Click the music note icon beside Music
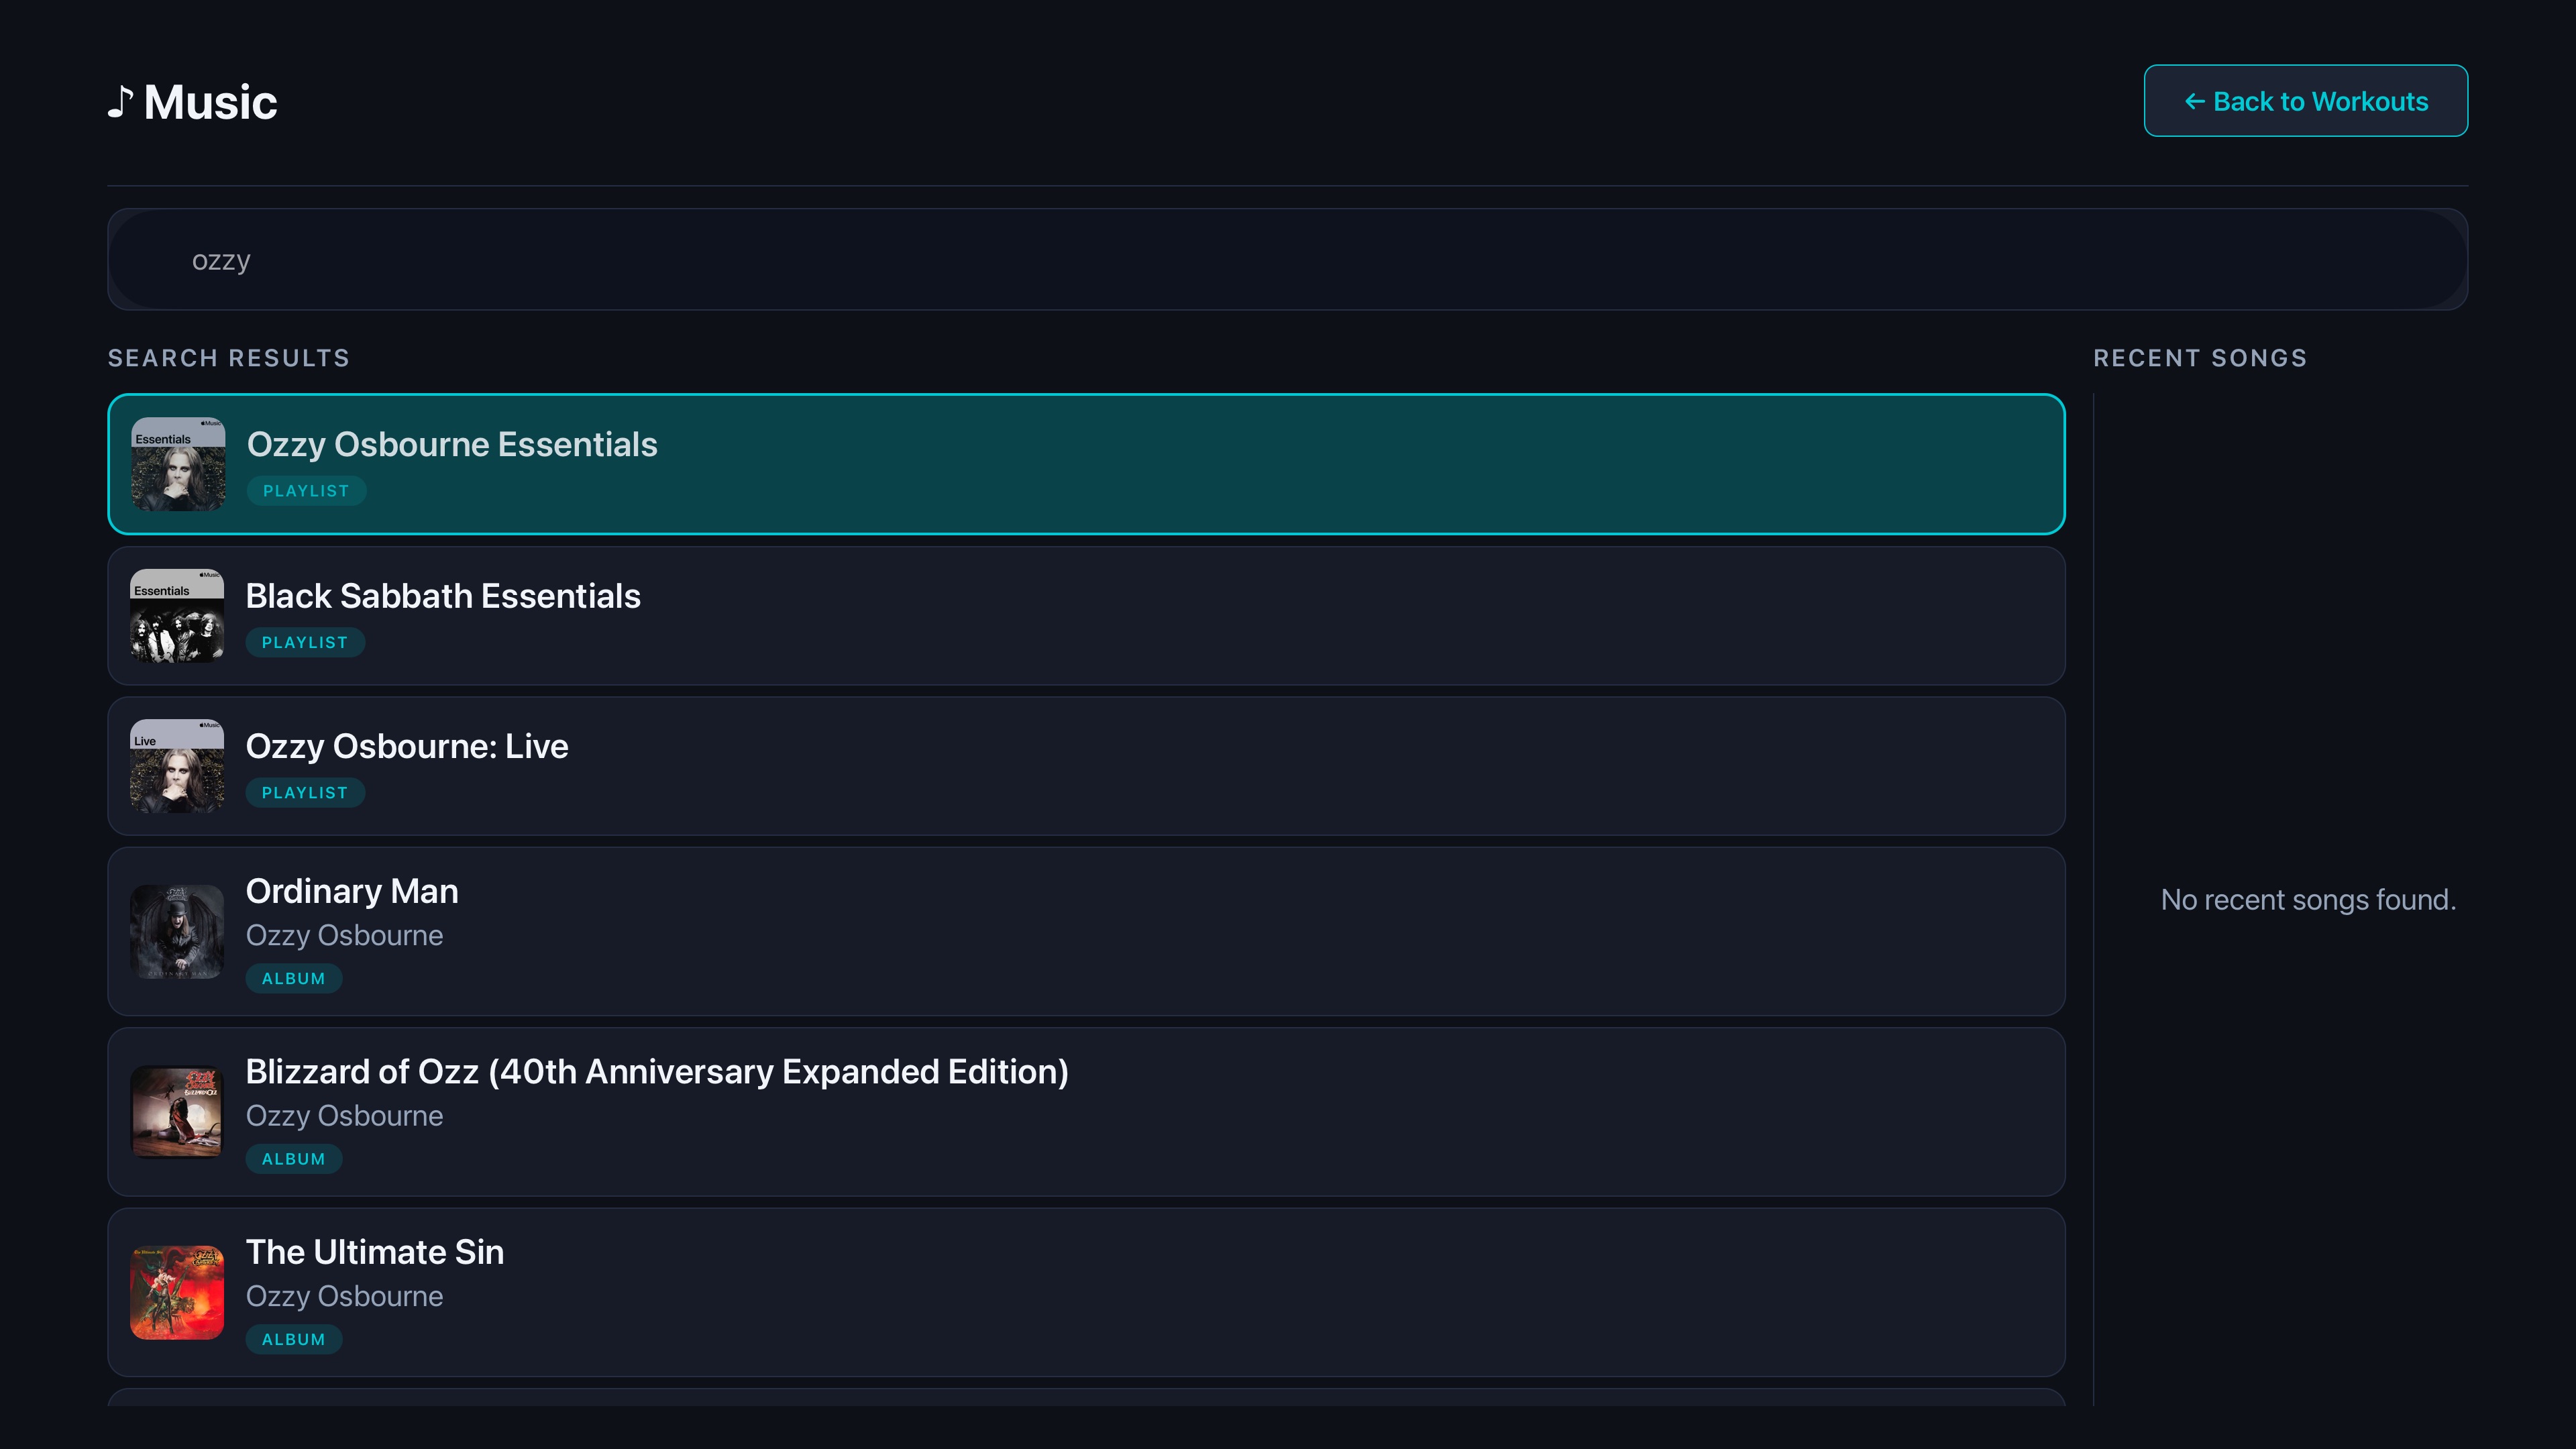 click(121, 102)
